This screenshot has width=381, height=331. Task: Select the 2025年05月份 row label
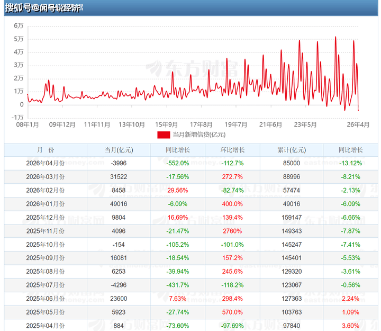click(x=46, y=312)
